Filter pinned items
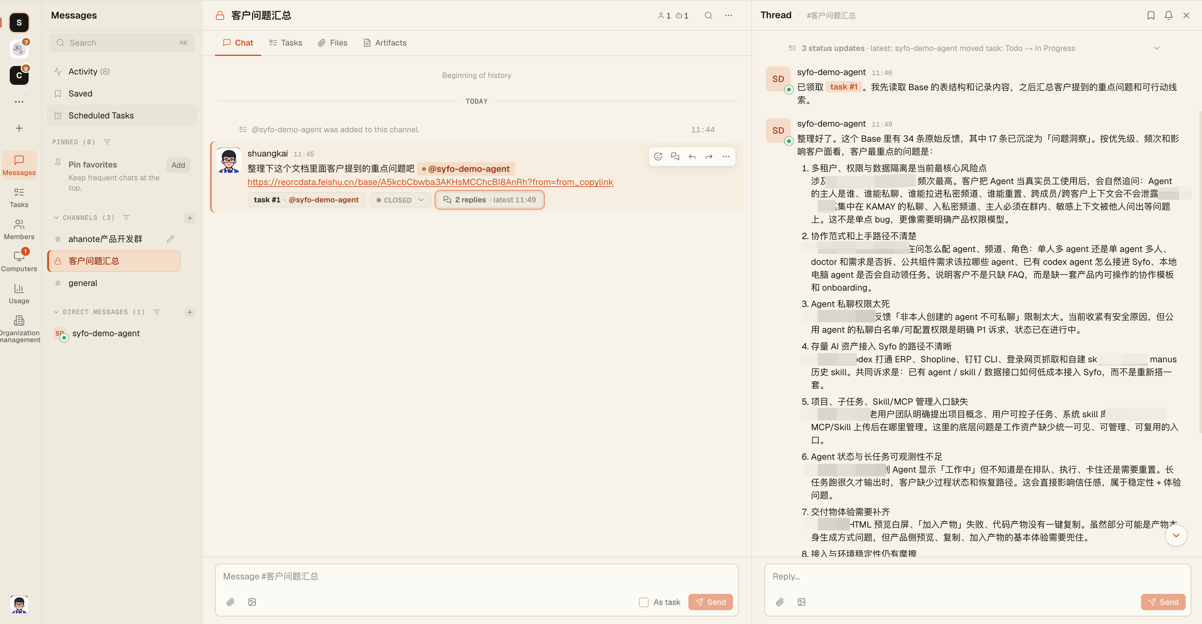1202x624 pixels. click(x=107, y=142)
